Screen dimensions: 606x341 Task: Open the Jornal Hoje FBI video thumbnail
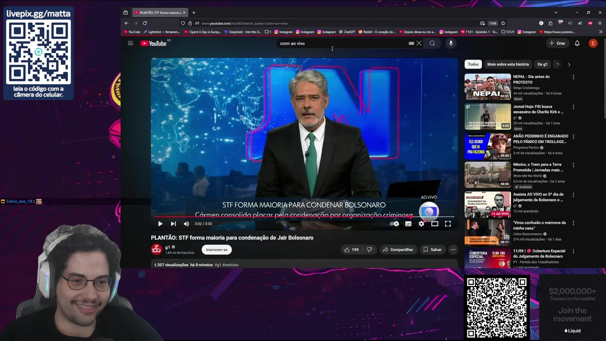tap(488, 117)
